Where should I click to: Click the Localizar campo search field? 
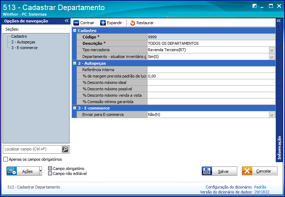coord(33,149)
